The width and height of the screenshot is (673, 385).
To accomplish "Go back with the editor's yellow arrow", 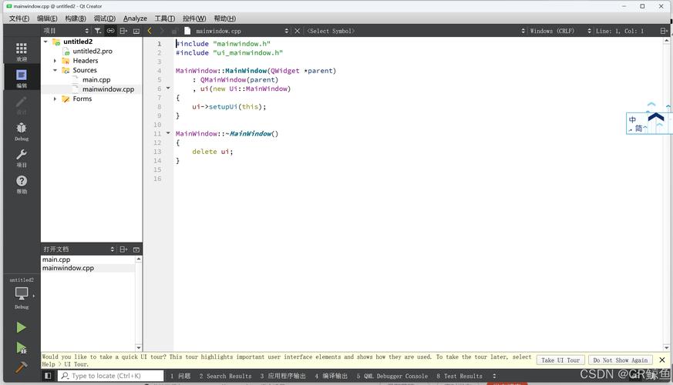I will coord(150,31).
